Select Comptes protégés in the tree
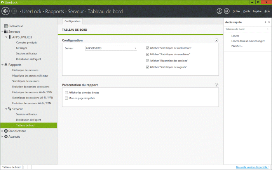 coord(26,42)
